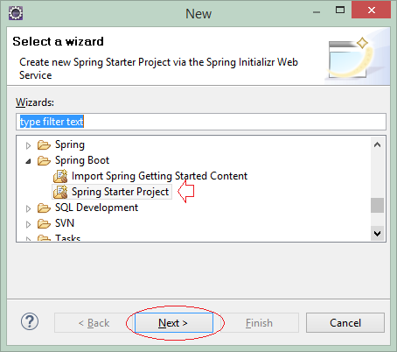This screenshot has height=352, width=397.
Task: Click the Spring folder icon
Action: pyautogui.click(x=44, y=144)
